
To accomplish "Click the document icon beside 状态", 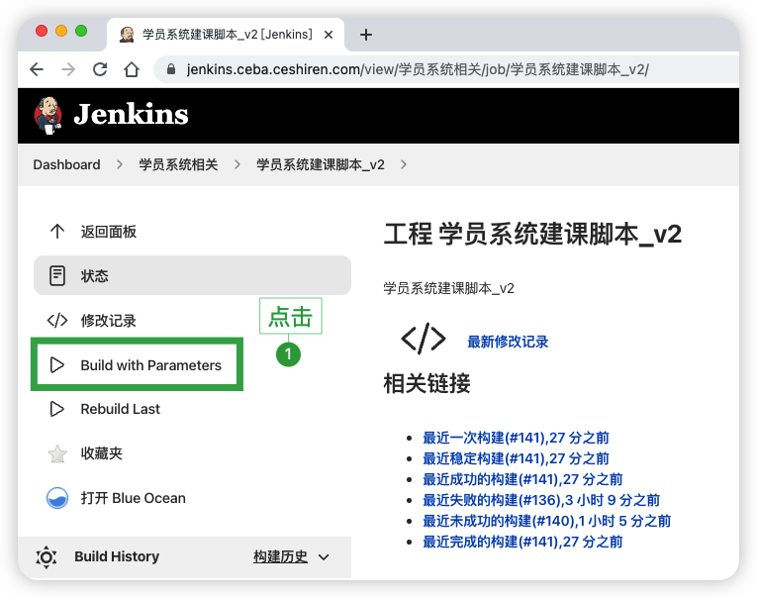I will 57,275.
